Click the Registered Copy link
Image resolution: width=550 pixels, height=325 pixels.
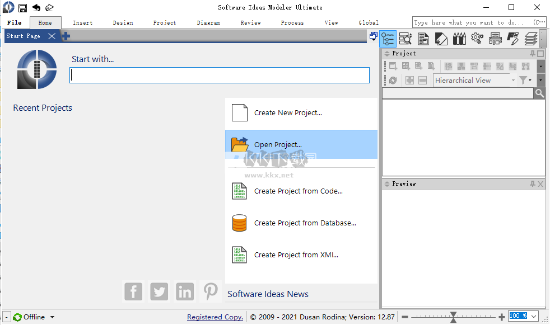(215, 317)
